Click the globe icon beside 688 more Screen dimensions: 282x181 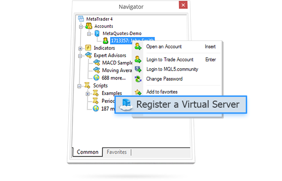97,78
